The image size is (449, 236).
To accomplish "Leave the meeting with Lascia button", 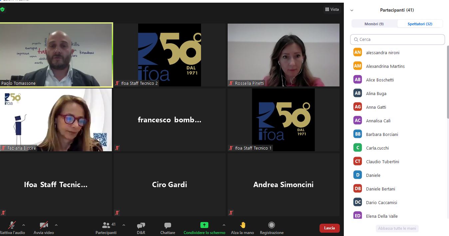I will [x=330, y=228].
